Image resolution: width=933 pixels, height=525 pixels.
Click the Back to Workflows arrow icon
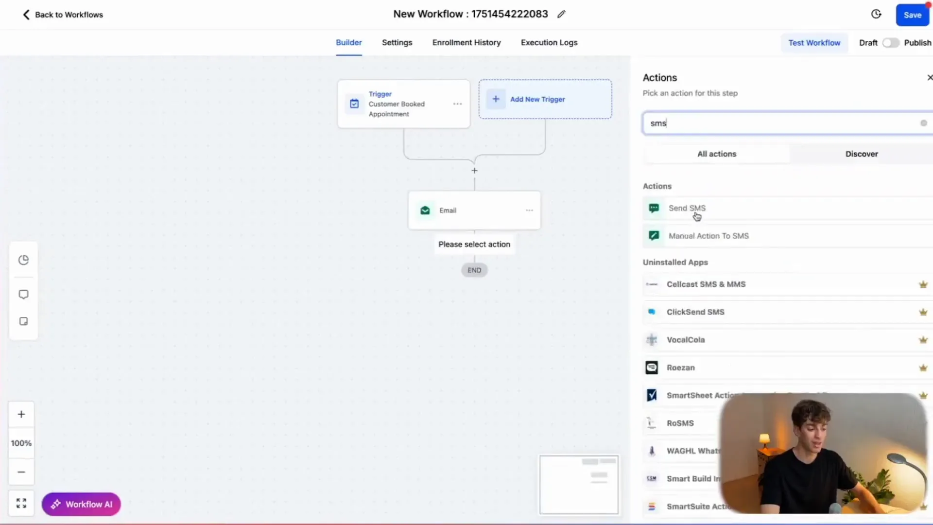26,15
